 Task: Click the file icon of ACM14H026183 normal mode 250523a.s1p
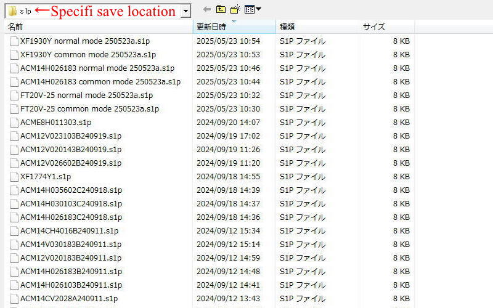14,68
